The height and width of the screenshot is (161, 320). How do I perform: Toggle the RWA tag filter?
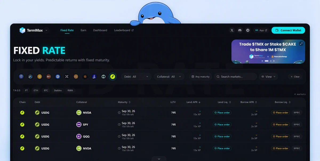coord(70,90)
